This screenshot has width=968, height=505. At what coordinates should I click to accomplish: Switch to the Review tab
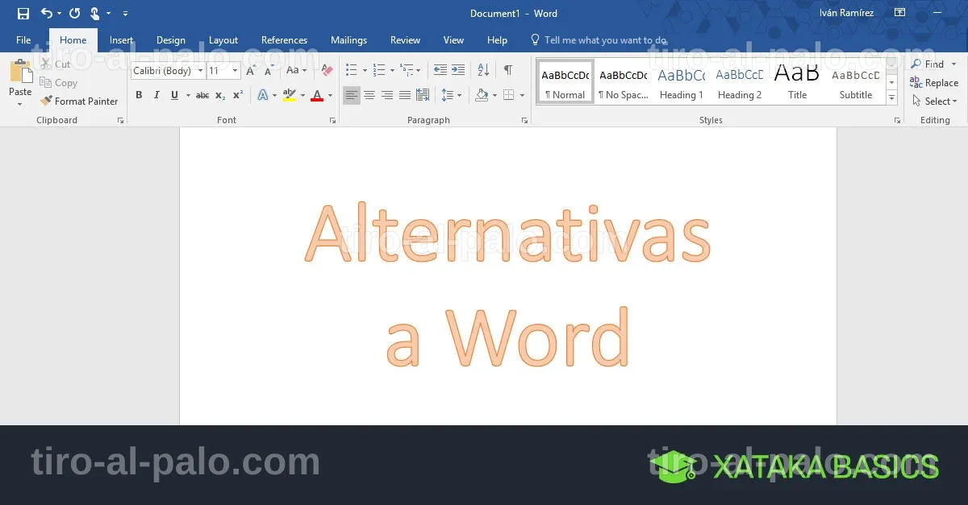point(405,40)
